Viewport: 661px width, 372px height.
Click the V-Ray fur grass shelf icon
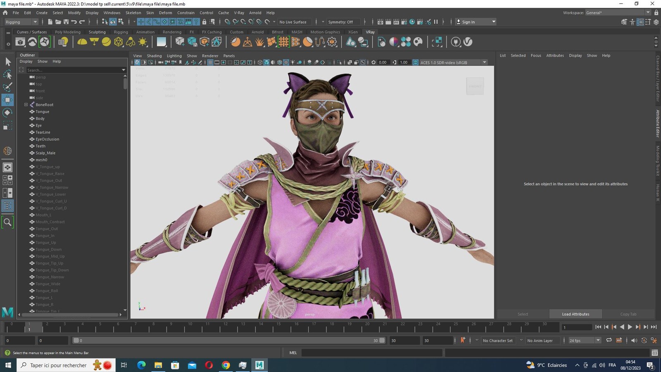pos(259,42)
